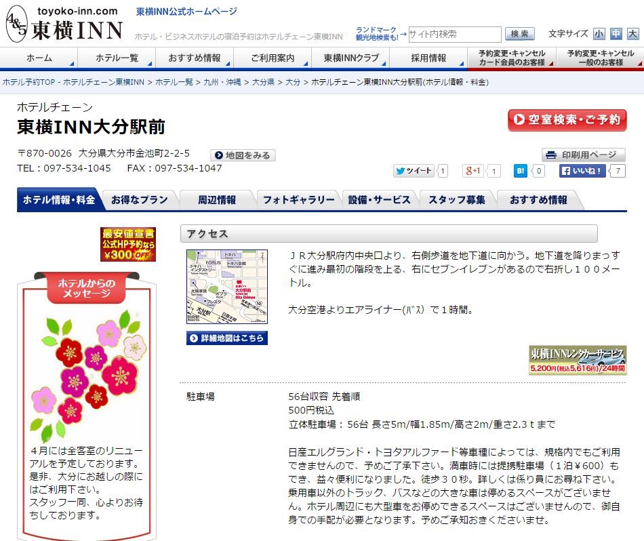Open the ご利用案内 menu
The width and height of the screenshot is (644, 541).
pyautogui.click(x=273, y=58)
